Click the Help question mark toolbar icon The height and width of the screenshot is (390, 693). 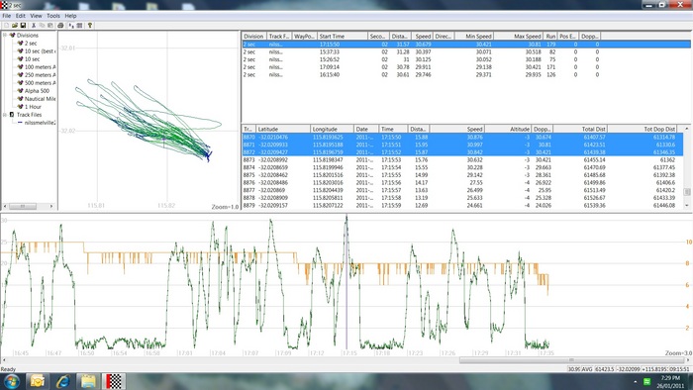click(x=90, y=25)
